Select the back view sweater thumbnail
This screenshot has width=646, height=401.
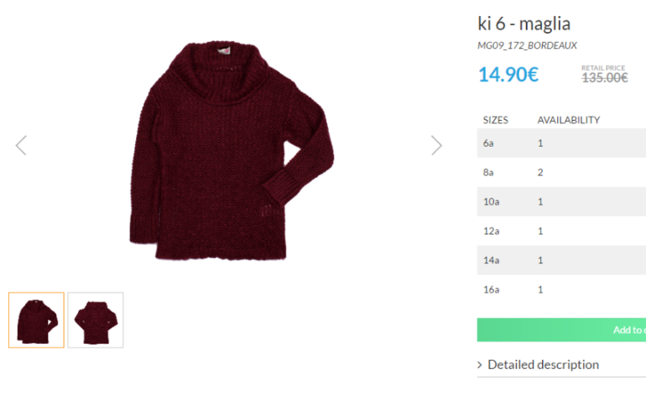pos(96,320)
